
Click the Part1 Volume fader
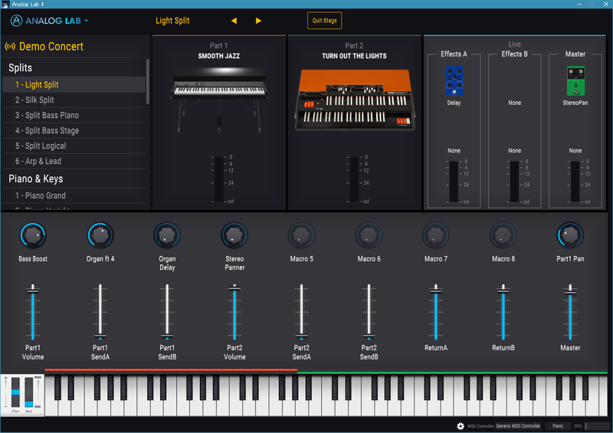(x=33, y=312)
